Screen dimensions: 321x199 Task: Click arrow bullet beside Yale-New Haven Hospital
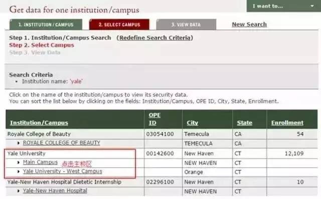pos(19,191)
